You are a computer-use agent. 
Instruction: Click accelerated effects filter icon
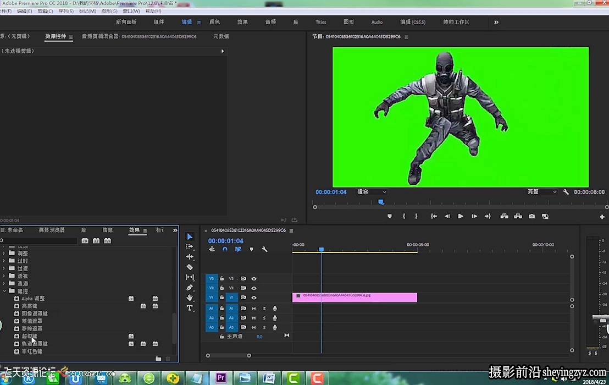85,241
